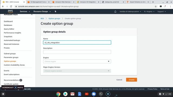Open Event subscriptions in the sidebar

[12, 74]
